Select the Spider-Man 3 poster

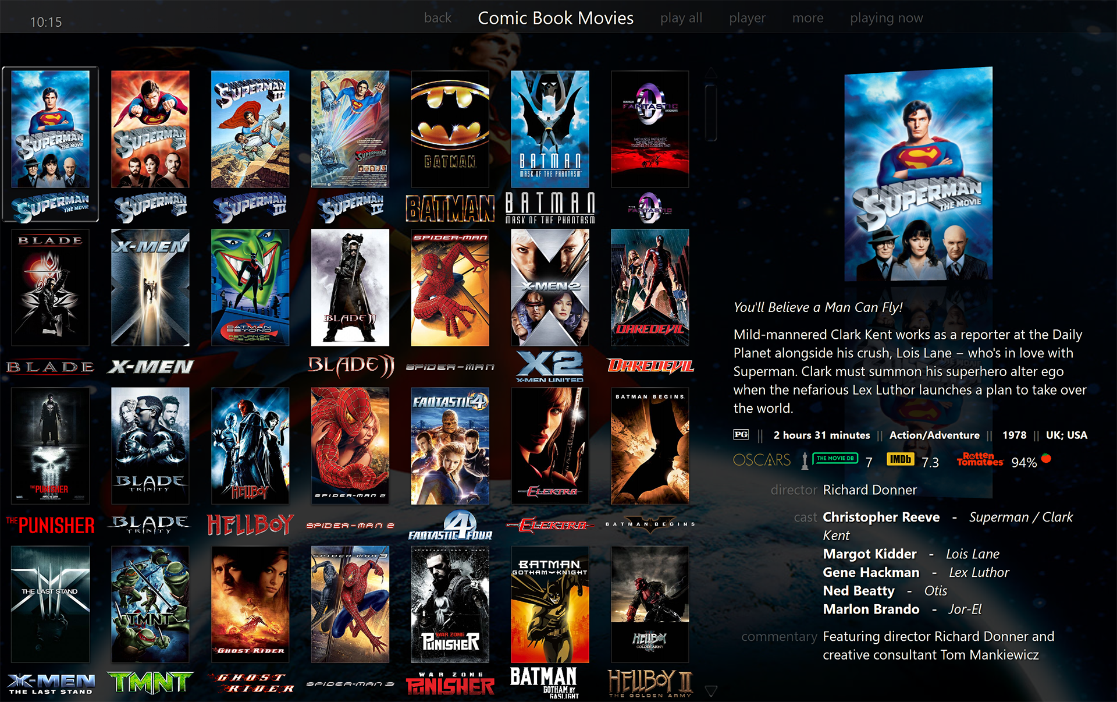tap(350, 604)
